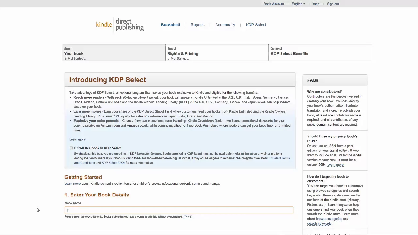
Task: Open Zac's Account link
Action: click(x=274, y=4)
